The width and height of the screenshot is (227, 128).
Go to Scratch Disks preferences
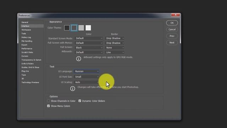point(32,52)
